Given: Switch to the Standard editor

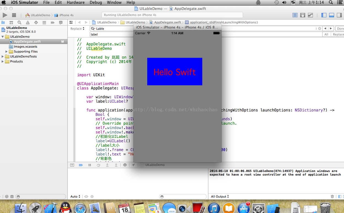Looking at the screenshot, I should (x=295, y=15).
